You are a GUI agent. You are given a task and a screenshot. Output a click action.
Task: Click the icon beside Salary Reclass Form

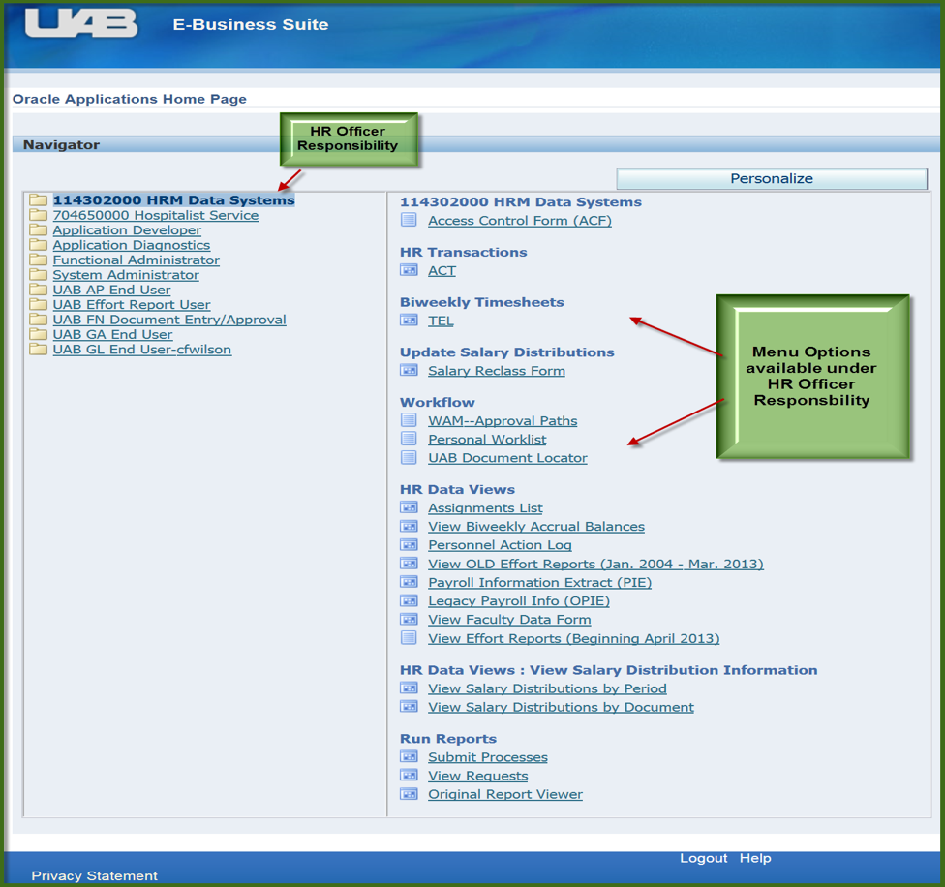click(x=409, y=371)
